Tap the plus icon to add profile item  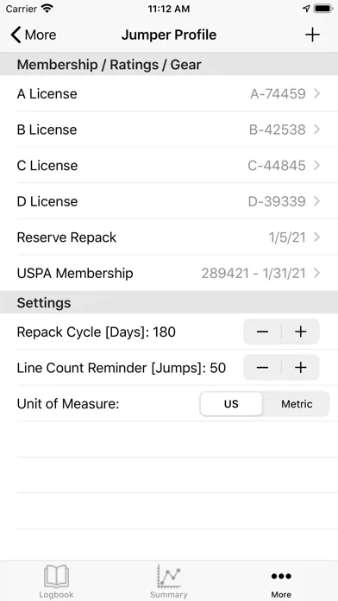pyautogui.click(x=312, y=35)
